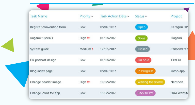Click the purple Back to PM badge
The height and width of the screenshot is (105, 195).
[145, 93]
